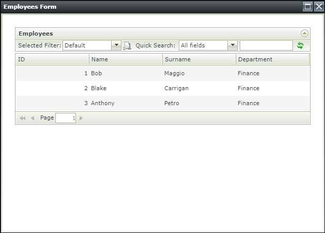Click the Carrigan surname cell
This screenshot has width=325, height=233.
pyautogui.click(x=177, y=88)
